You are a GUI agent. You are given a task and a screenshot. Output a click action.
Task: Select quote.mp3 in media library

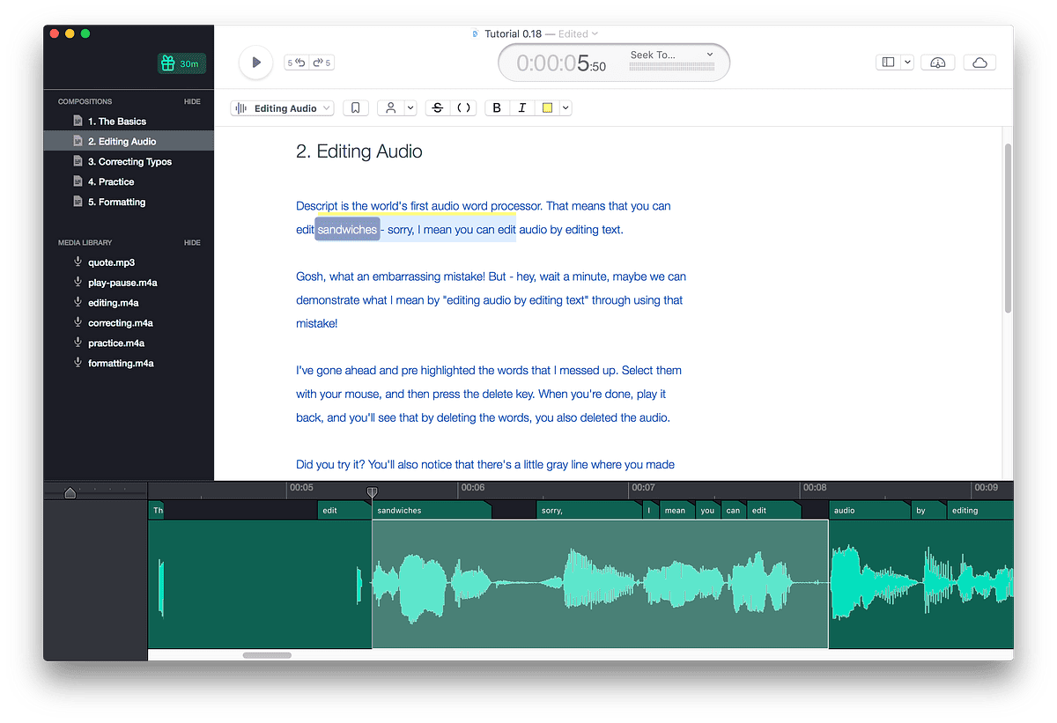[x=111, y=262]
